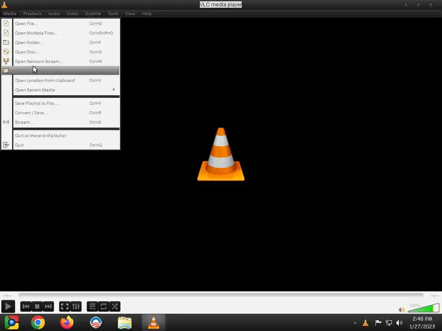
Task: Click the flag icon in system tray
Action: (x=378, y=322)
